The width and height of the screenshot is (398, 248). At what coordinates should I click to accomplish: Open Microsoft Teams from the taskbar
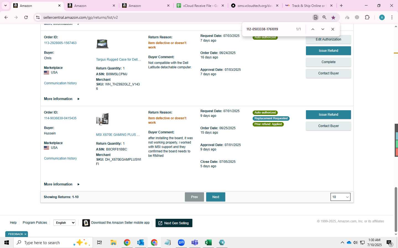pyautogui.click(x=195, y=242)
